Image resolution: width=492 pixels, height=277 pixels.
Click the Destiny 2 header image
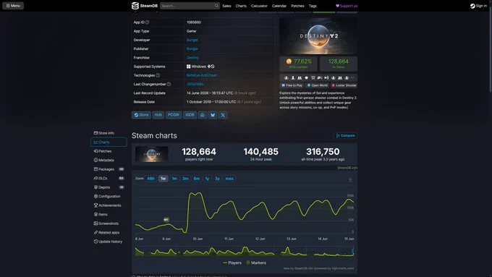(318, 35)
